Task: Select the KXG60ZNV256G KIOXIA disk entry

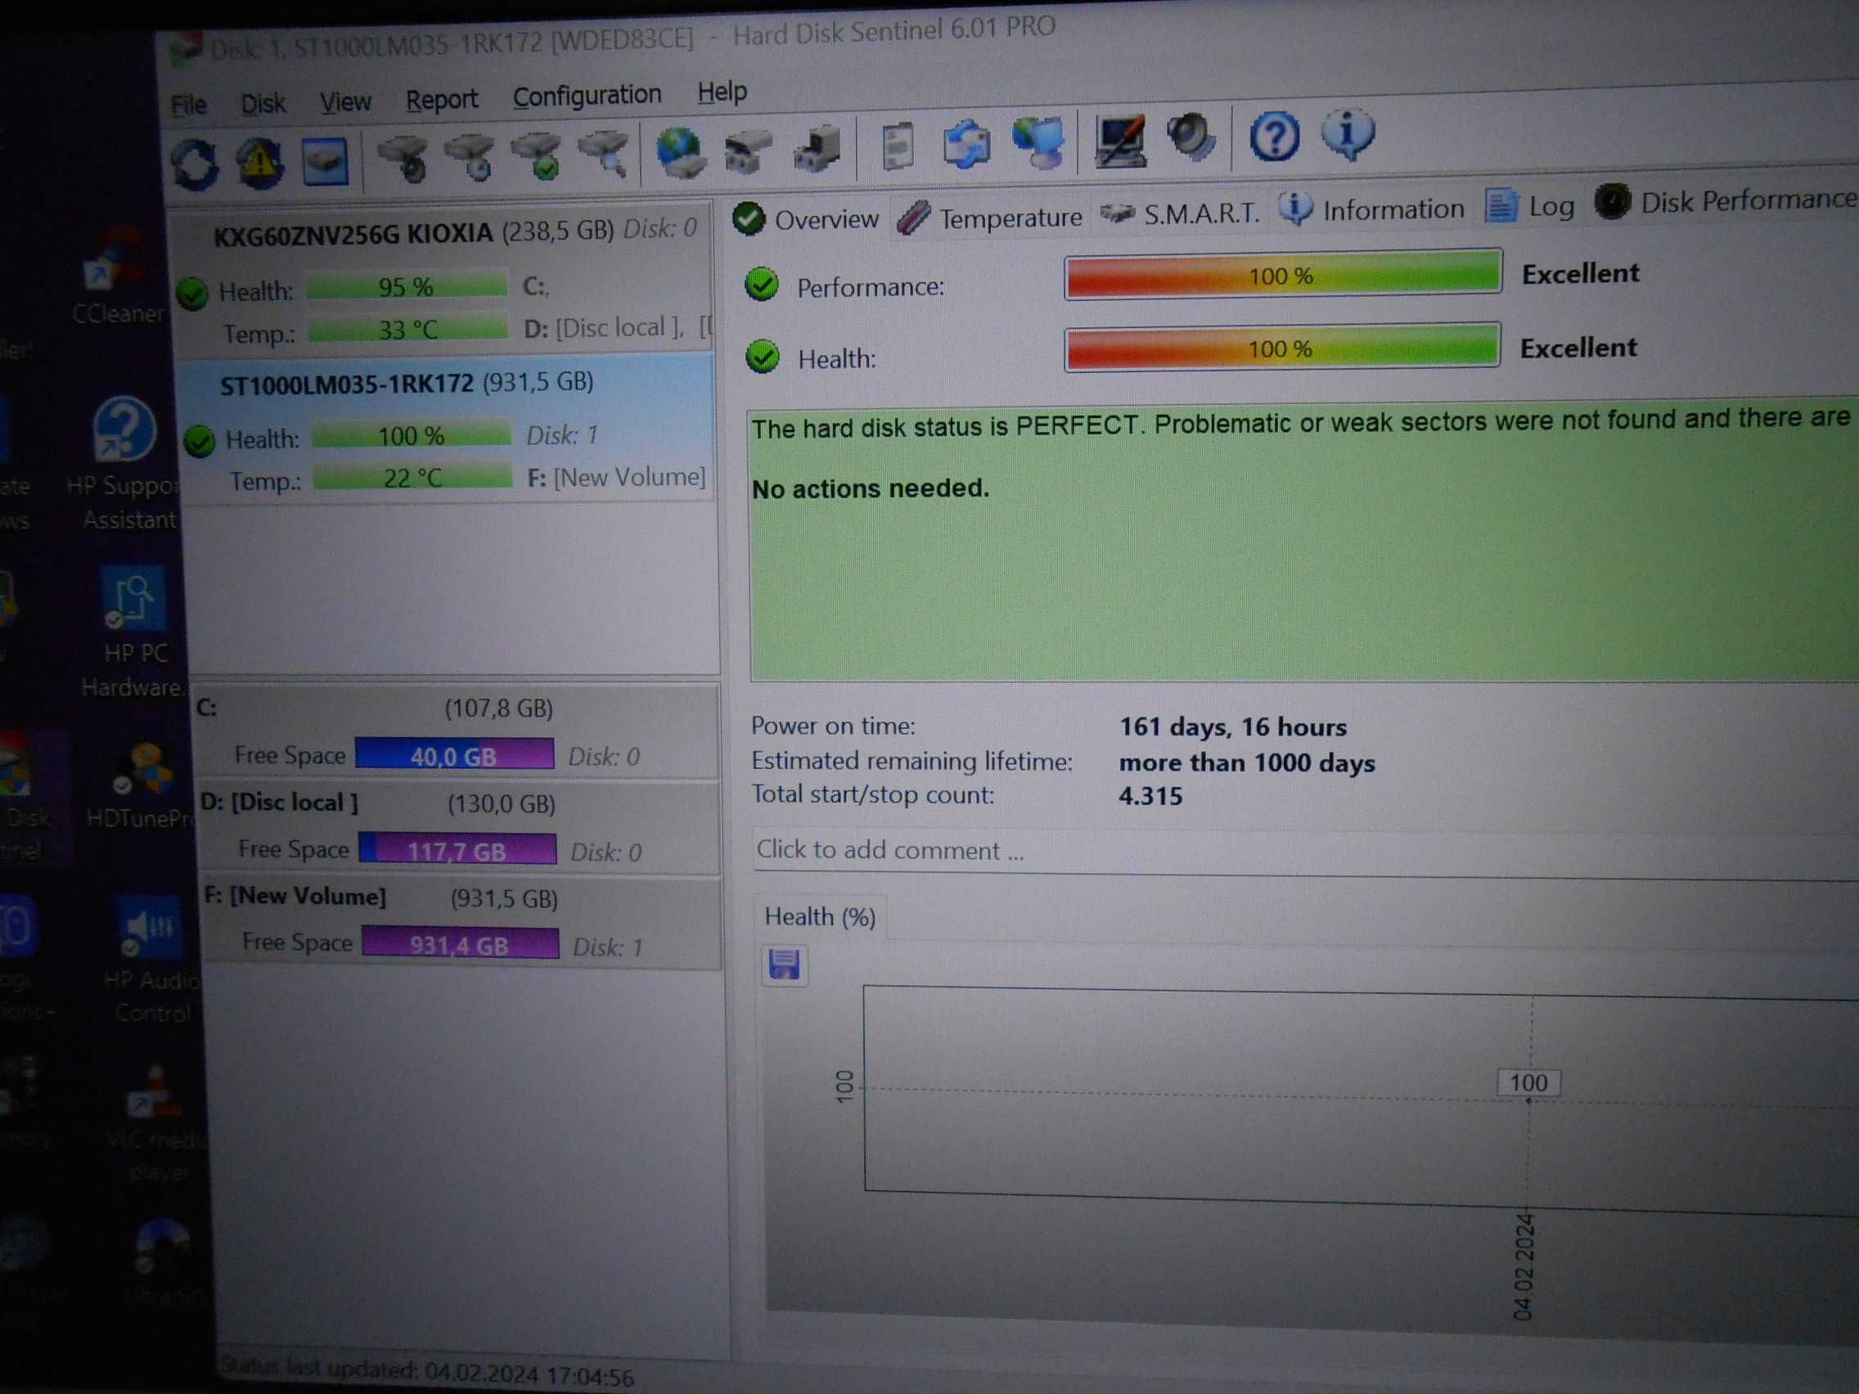Action: (443, 282)
